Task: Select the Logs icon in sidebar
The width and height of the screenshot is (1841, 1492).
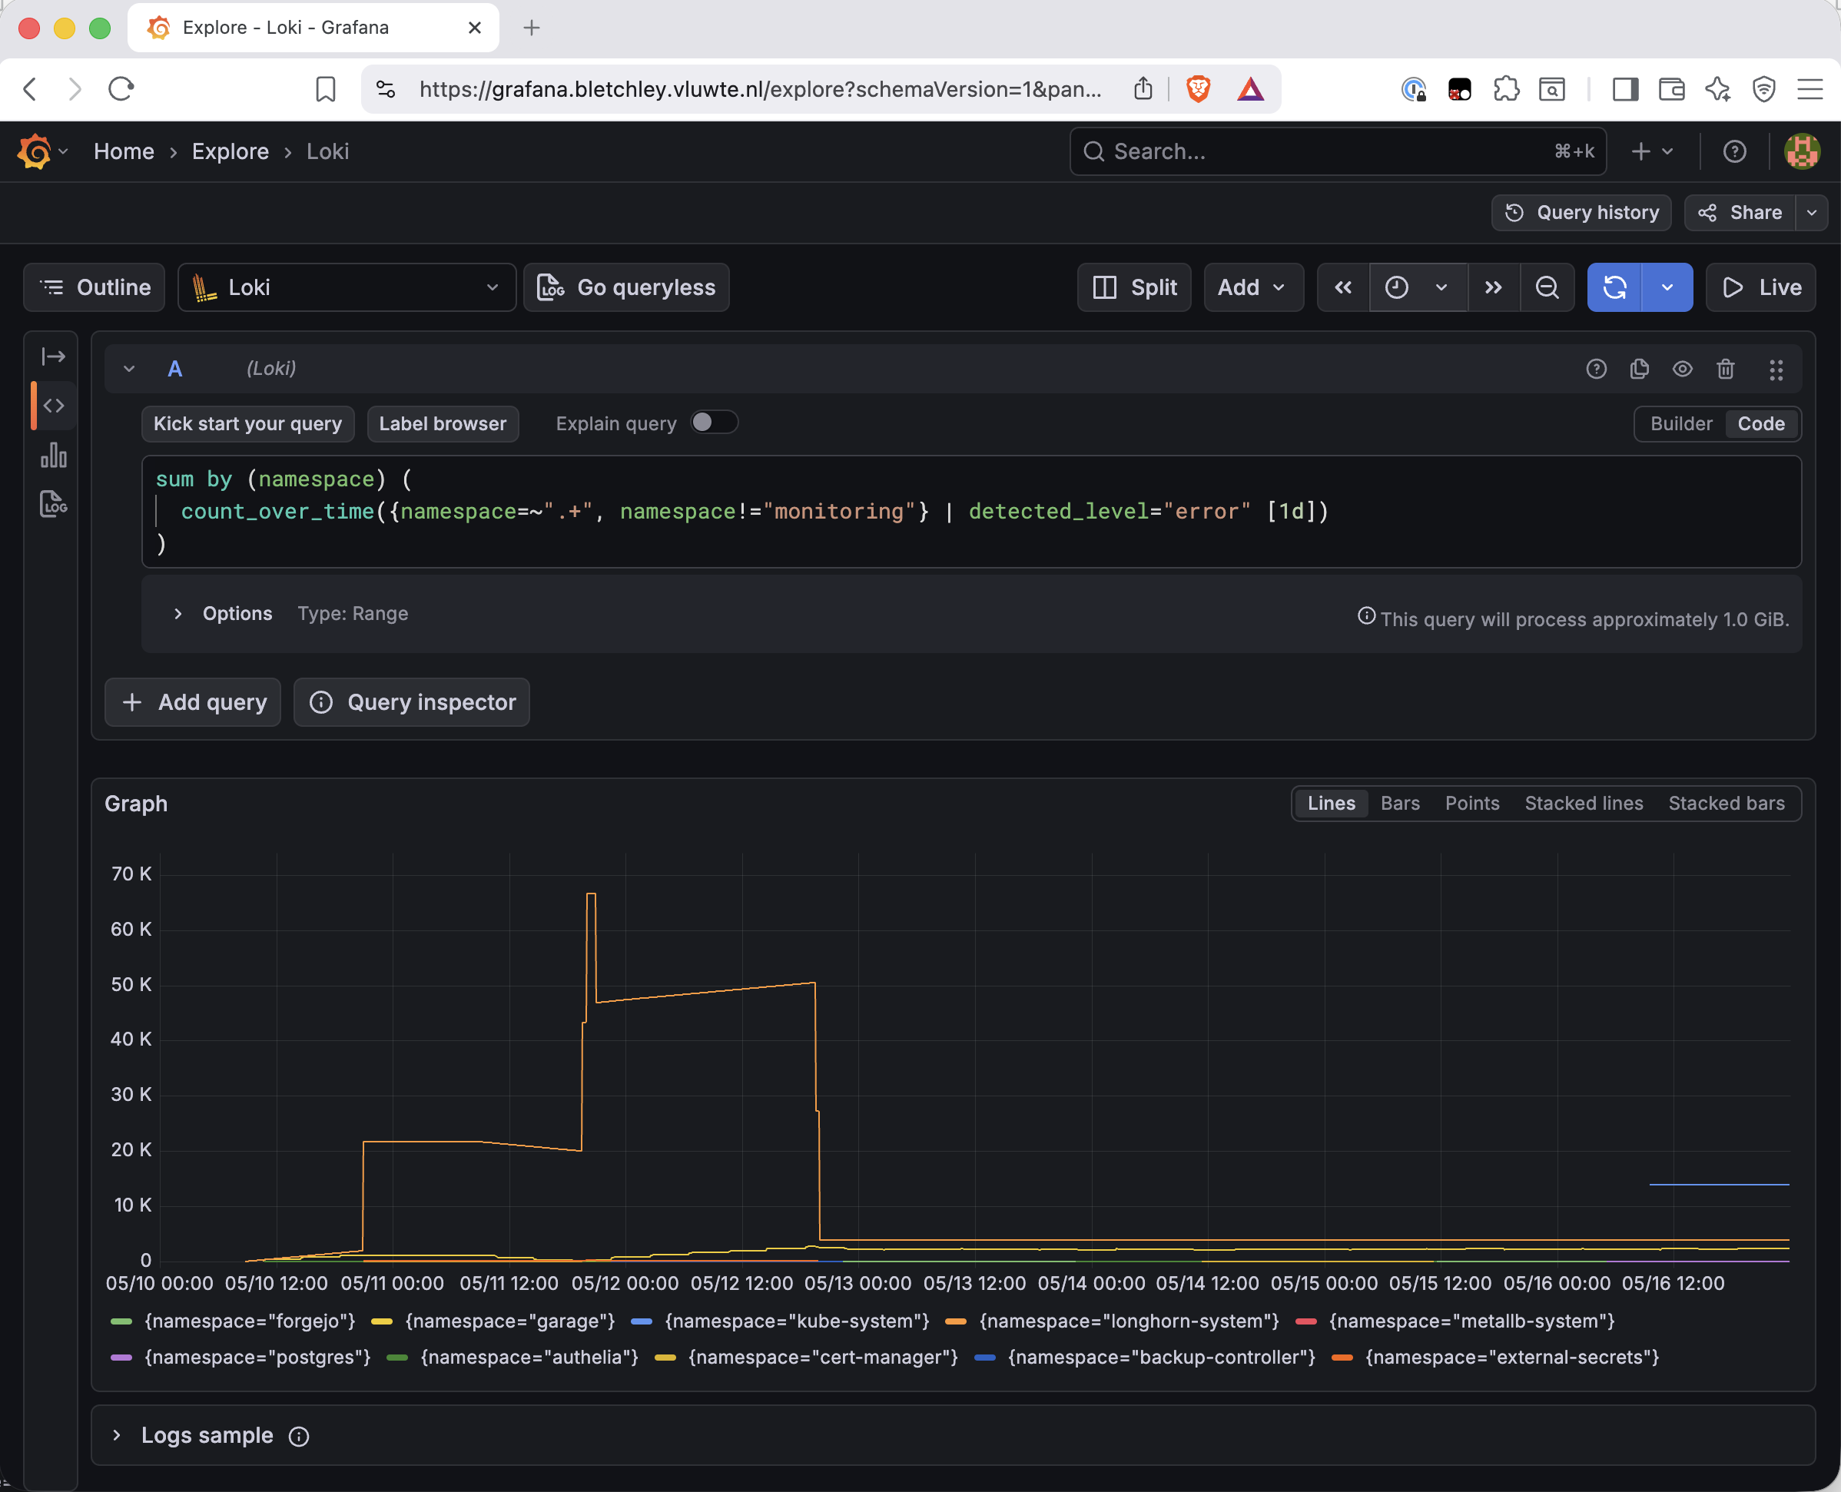Action: click(x=53, y=504)
